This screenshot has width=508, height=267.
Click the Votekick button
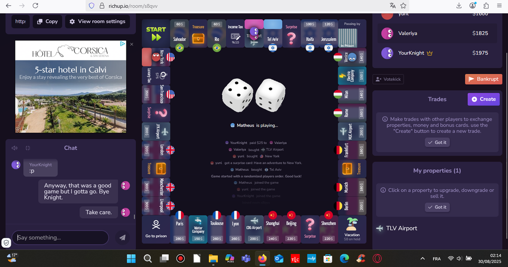pos(388,79)
